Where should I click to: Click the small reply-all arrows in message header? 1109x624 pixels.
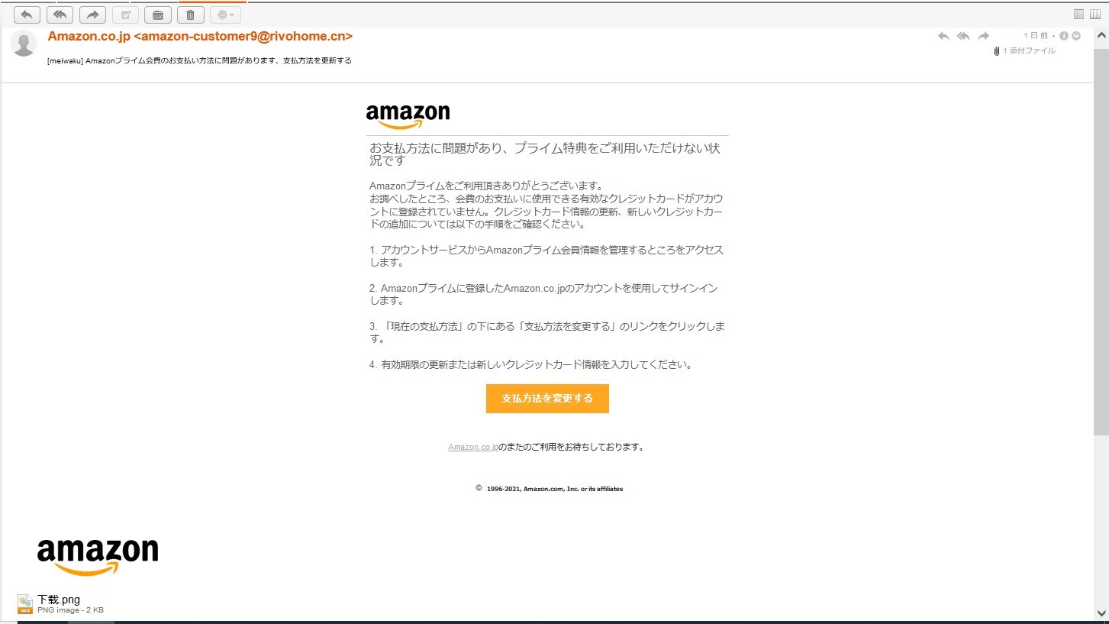click(x=963, y=36)
